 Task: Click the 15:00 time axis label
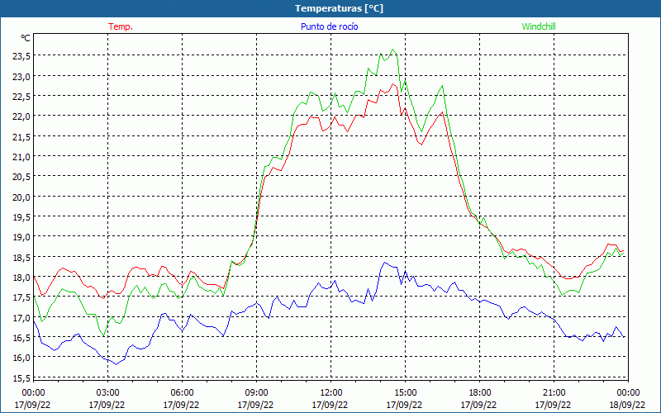coord(405,393)
